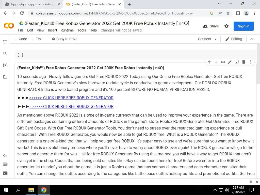The image size is (260, 195).
Task: Open the Tools menu
Action: pos(82,30)
